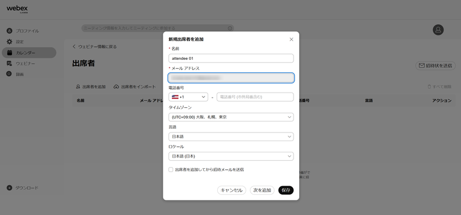Click the 出席者 page heading

coord(84,63)
